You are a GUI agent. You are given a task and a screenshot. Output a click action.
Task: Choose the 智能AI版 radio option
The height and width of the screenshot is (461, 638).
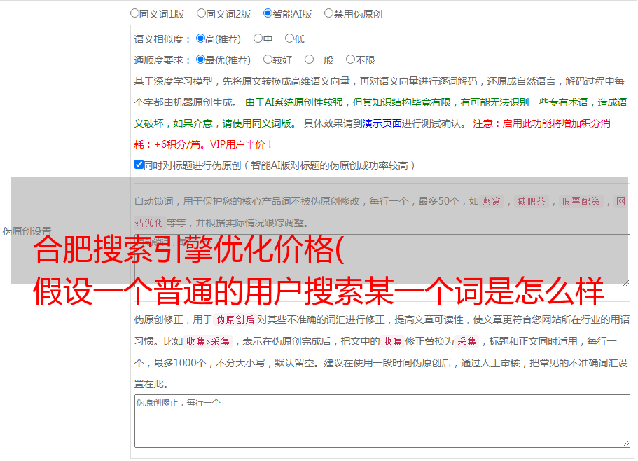(268, 13)
